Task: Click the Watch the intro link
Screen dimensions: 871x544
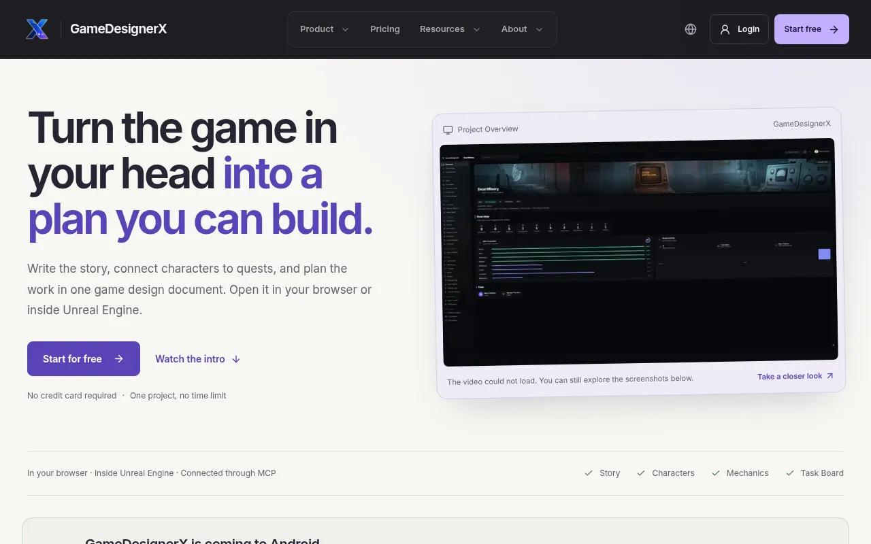Action: (198, 359)
